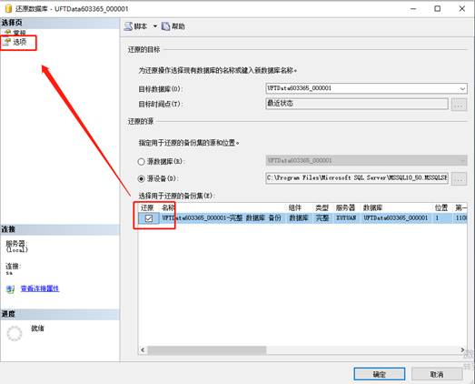The image size is (475, 384).
Task: Select the General (常规) page icon
Action: click(8, 33)
